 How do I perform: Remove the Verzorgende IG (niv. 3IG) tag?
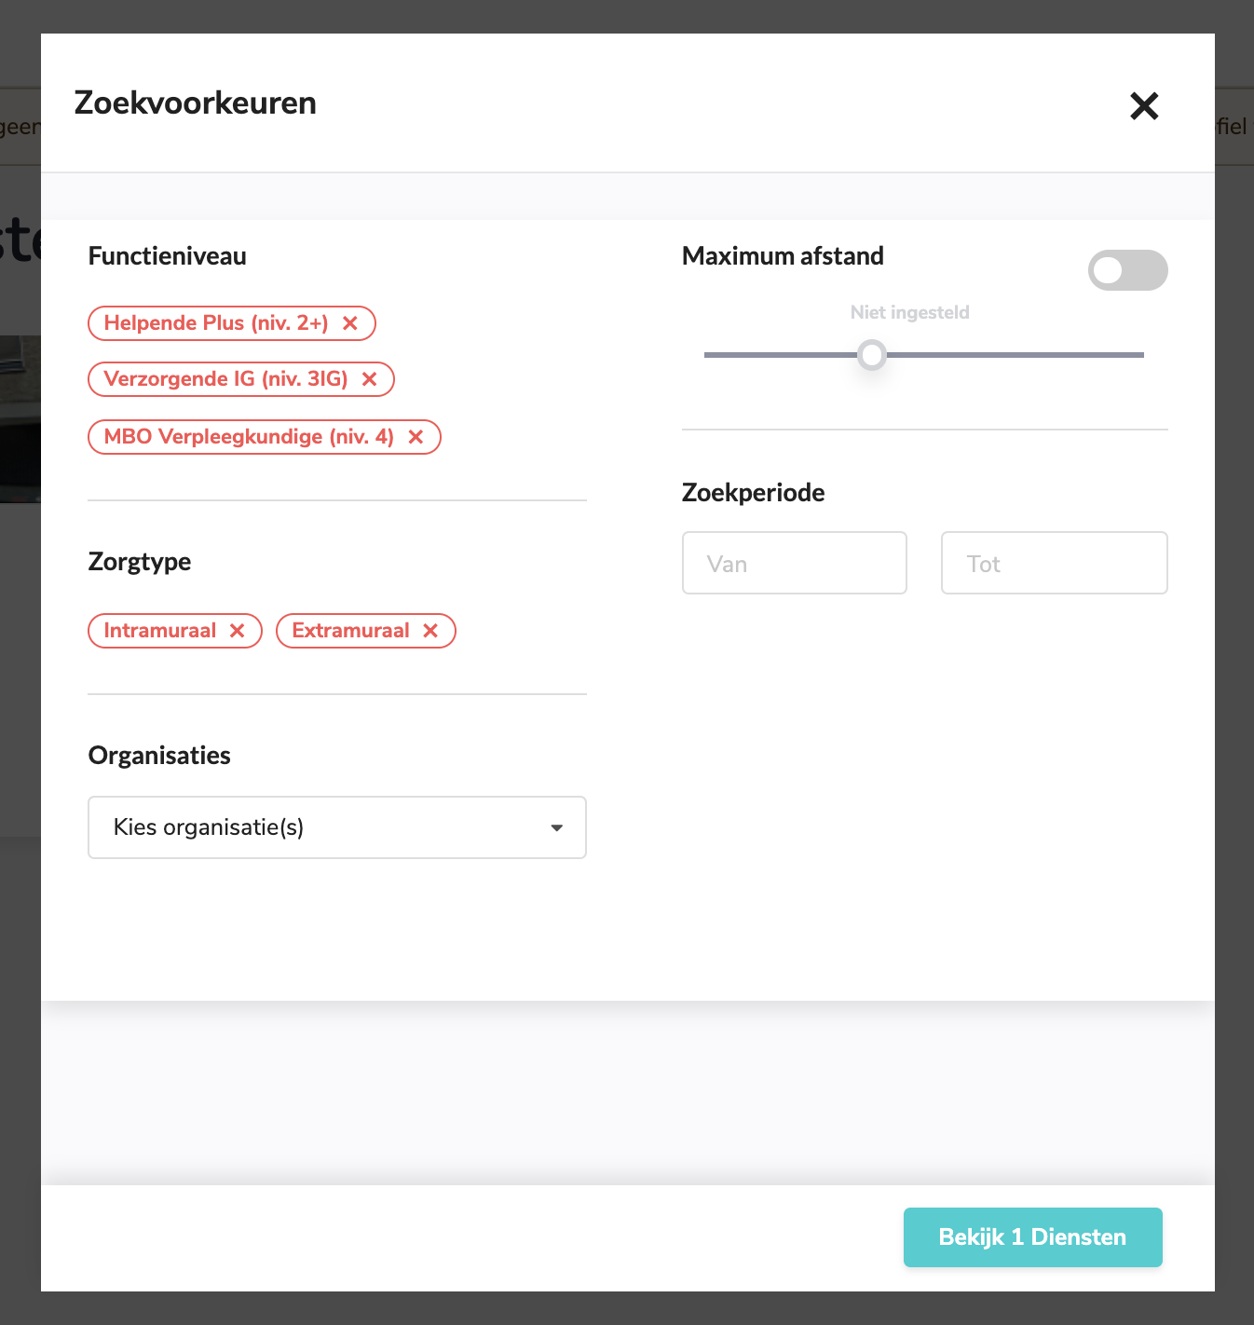370,379
